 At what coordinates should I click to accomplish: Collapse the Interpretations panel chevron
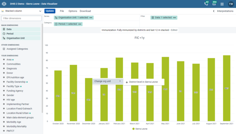click(214, 11)
